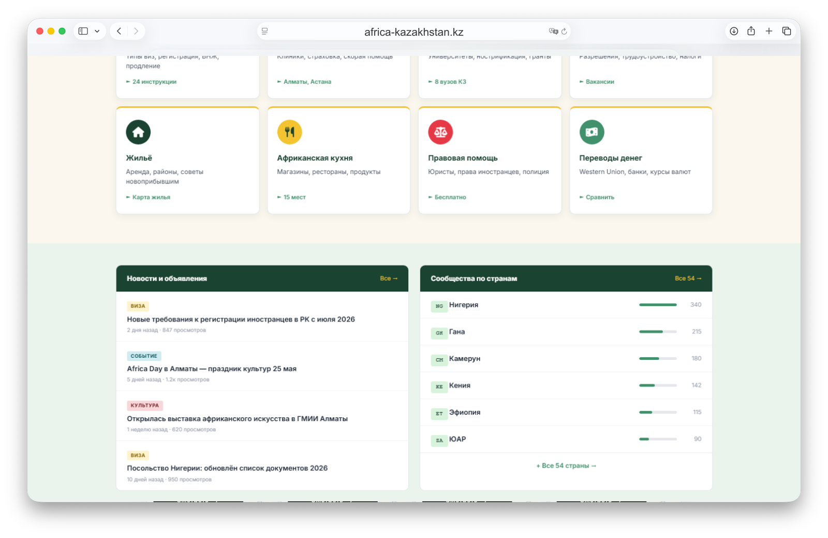The width and height of the screenshot is (828, 538).
Task: Reload the page with refresh icon
Action: click(564, 31)
